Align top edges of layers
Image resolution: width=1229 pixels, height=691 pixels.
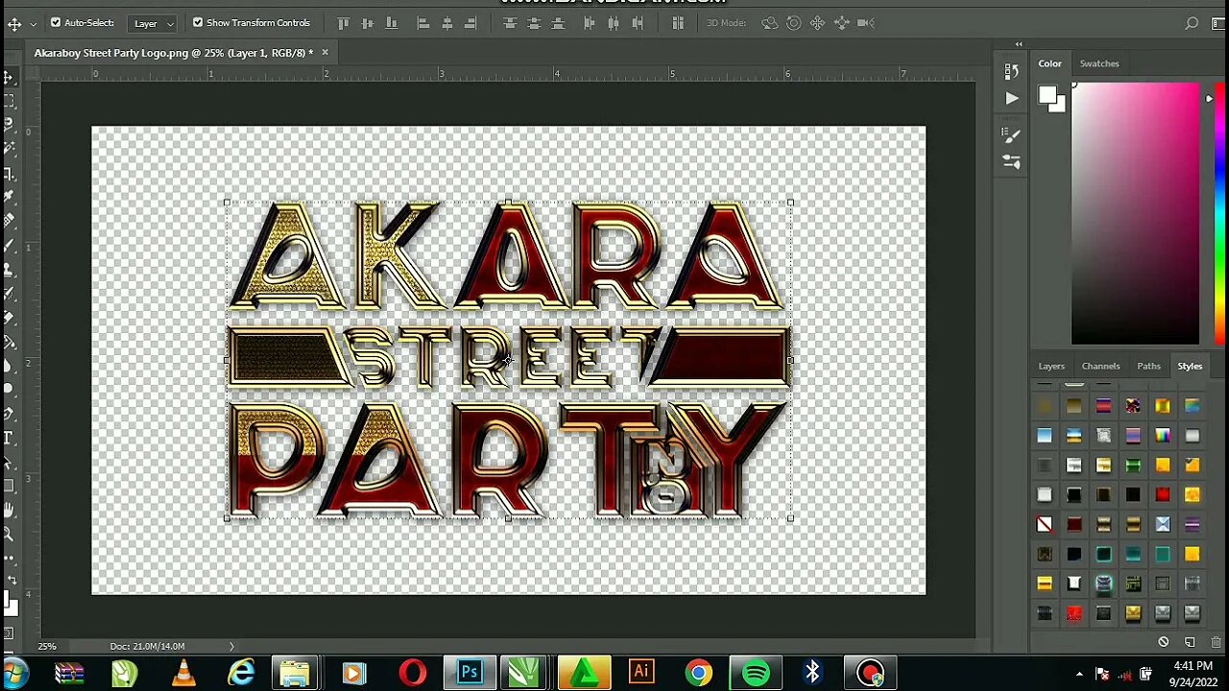(344, 23)
